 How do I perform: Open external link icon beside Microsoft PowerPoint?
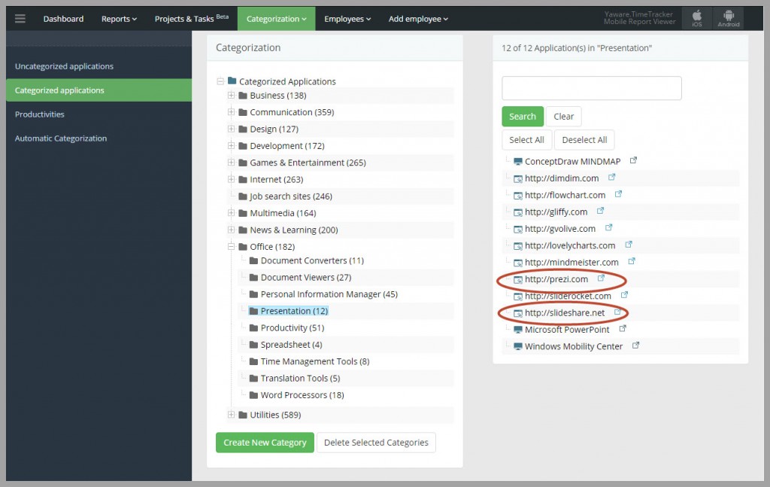pyautogui.click(x=623, y=328)
